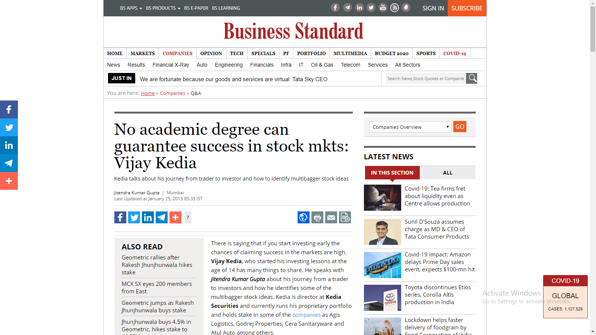The height and width of the screenshot is (335, 596).
Task: Email the article via envelope icon
Action: tap(331, 217)
